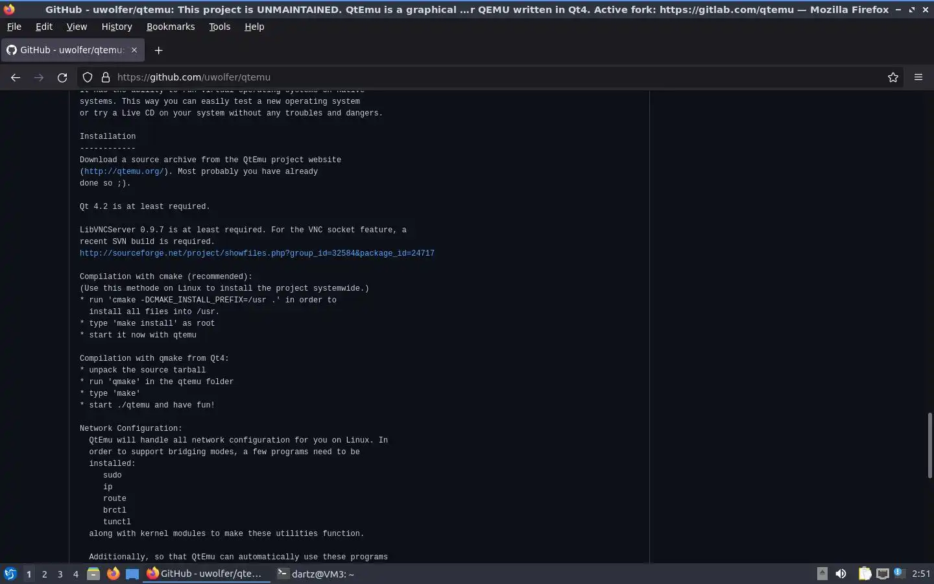Click the 'tunctl' entry in the program list

pos(117,522)
